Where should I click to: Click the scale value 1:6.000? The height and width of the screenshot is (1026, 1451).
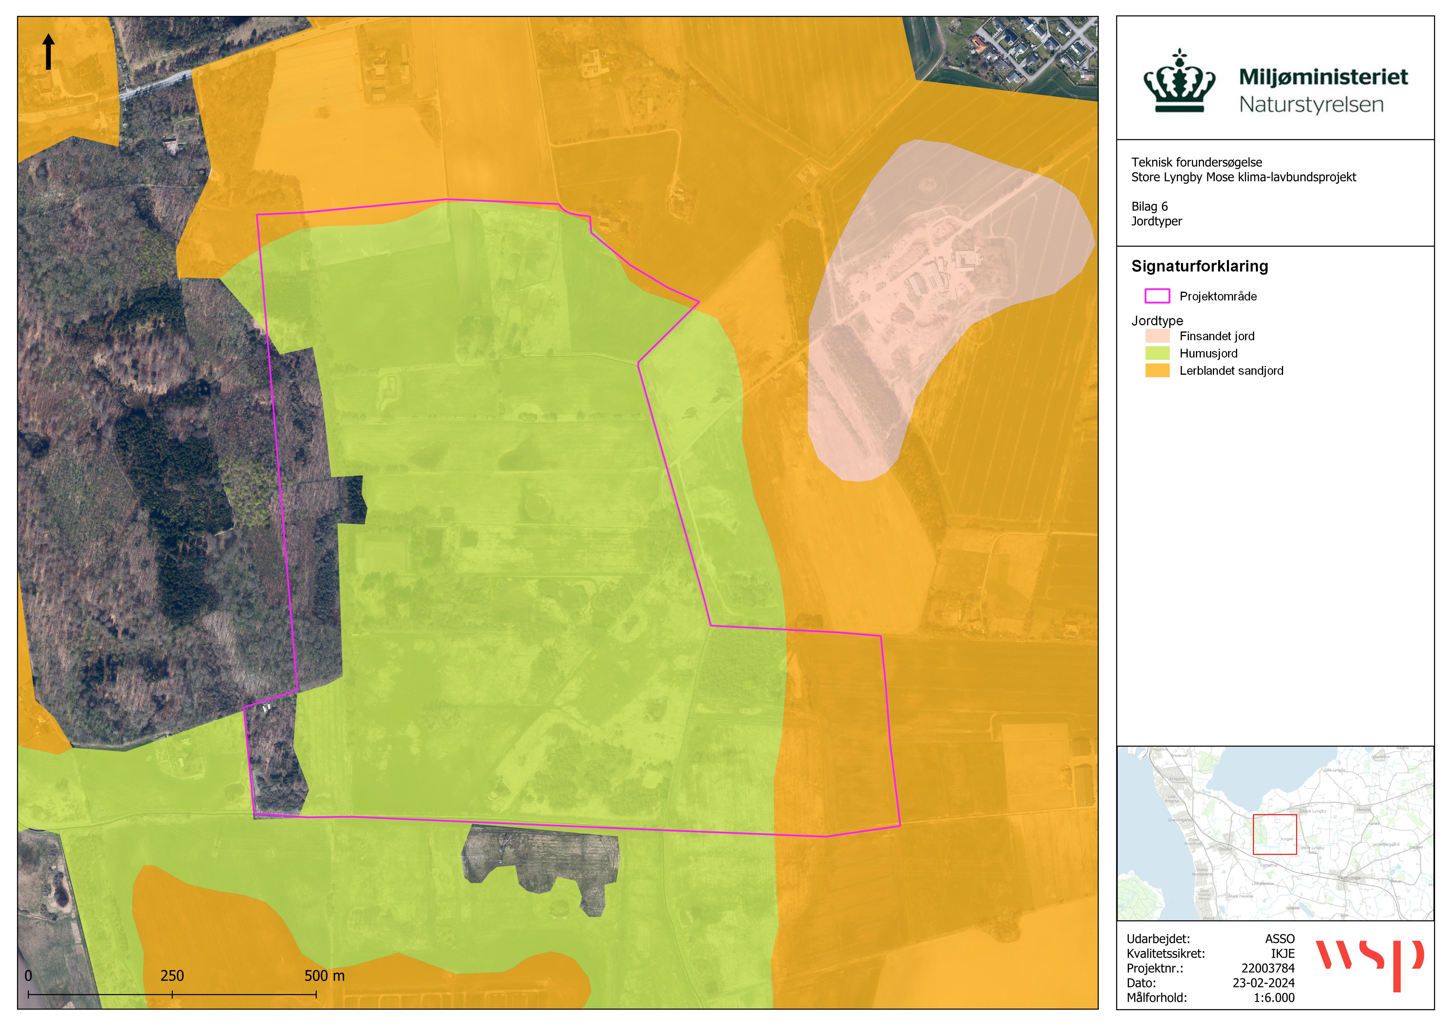click(x=1274, y=998)
